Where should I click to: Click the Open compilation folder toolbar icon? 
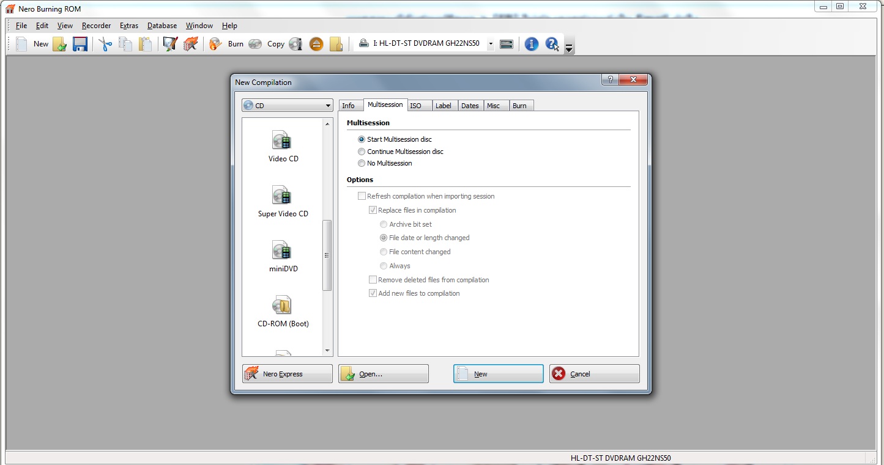[x=60, y=44]
